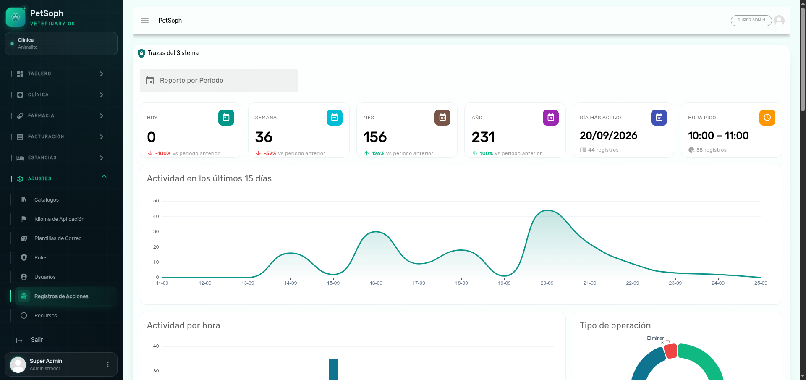This screenshot has width=806, height=380.
Task: Click the "231" year count value
Action: tap(483, 137)
